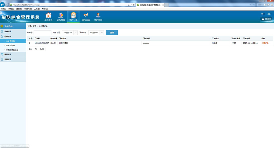274x148 pixels.
Task: Click the 系统管理 sidebar icon
Action: point(2,59)
